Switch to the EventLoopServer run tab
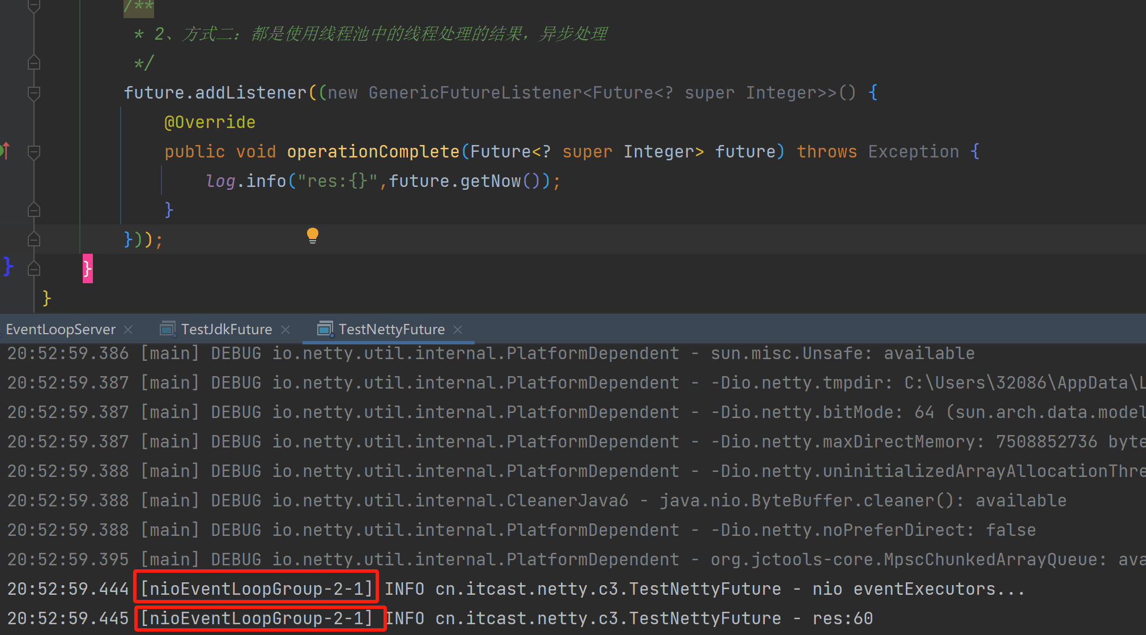Image resolution: width=1146 pixels, height=635 pixels. [x=60, y=330]
